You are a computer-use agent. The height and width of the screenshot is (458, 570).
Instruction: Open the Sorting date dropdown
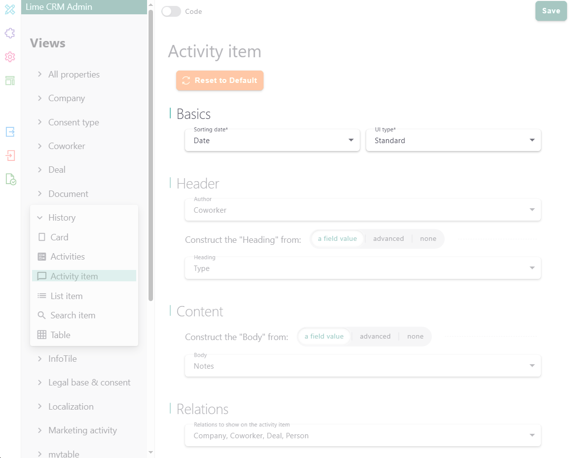tap(272, 140)
